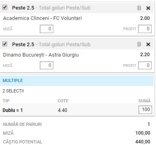Viewport: 156px width, 145px height.
Task: Toggle banker B icon for Dinamo București bet
Action: coord(139,44)
